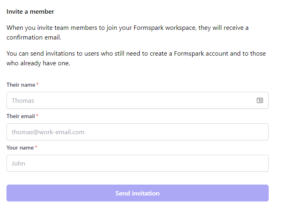
Task: Send the invitation with the purple button
Action: 137,193
